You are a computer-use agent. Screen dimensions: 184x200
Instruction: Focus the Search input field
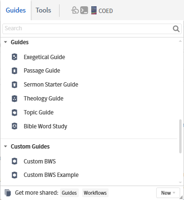coord(88,29)
